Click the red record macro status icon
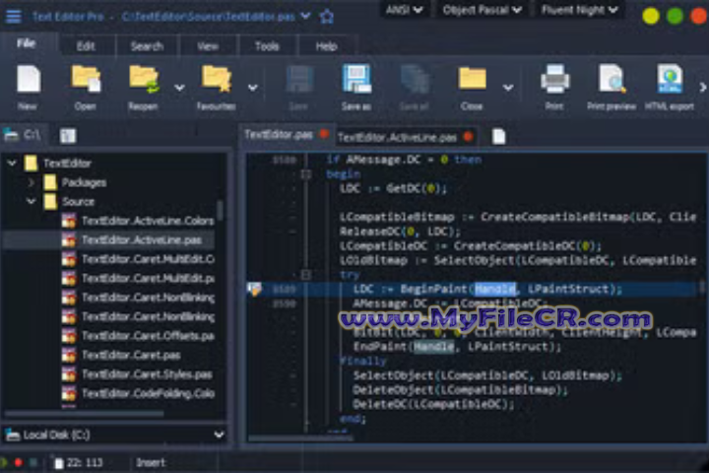 click(x=18, y=462)
